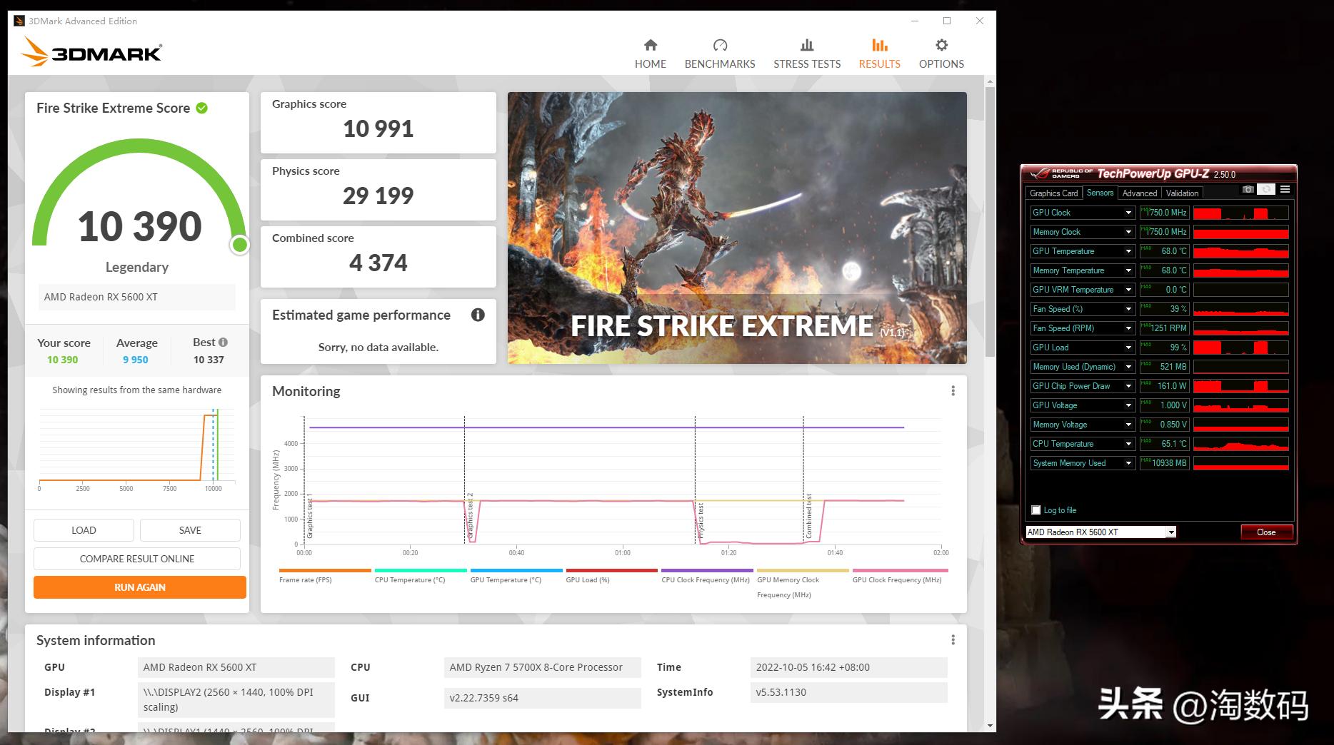Click the info icon beside Estimated game performance

(478, 315)
